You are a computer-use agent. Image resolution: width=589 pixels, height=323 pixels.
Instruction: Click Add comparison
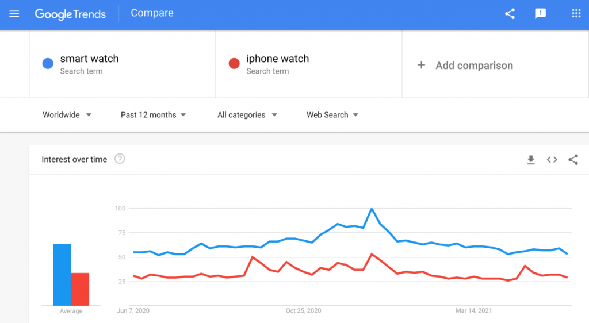[x=474, y=66]
